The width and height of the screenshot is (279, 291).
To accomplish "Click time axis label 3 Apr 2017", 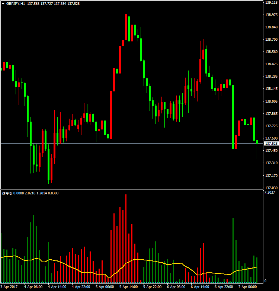I will pos(9,287).
